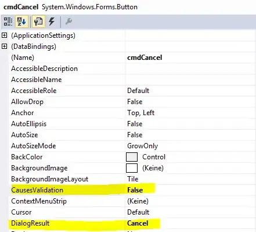The image size is (256, 232).
Task: Select the DialogResult property label
Action: click(30, 223)
